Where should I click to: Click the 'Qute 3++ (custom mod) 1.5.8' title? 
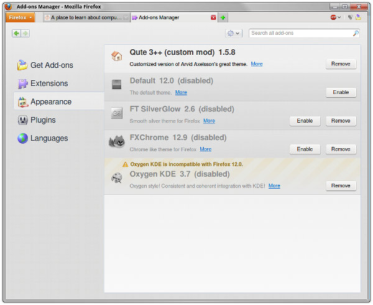[182, 52]
